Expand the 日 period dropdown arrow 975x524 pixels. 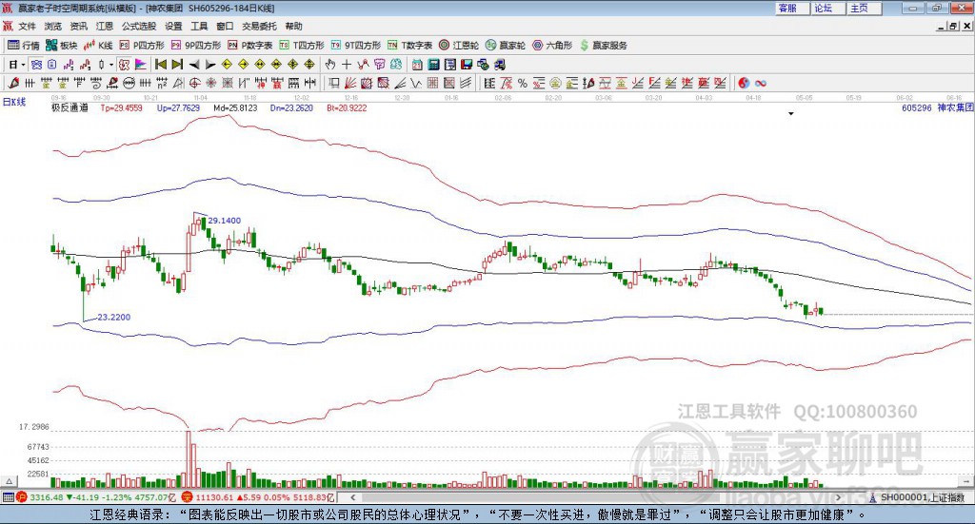tap(23, 65)
